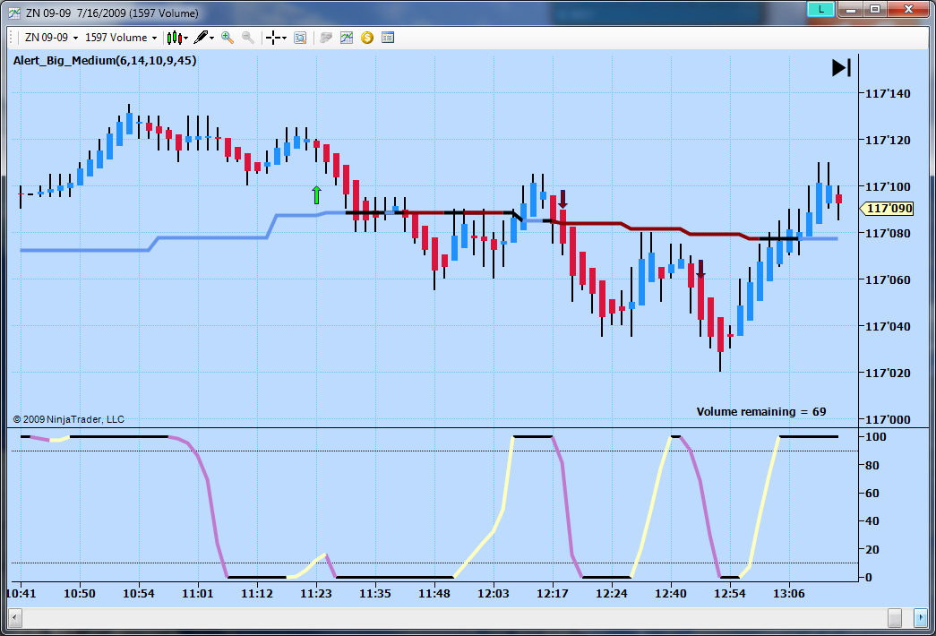Open the data box icon
The image size is (936, 636).
[x=300, y=38]
